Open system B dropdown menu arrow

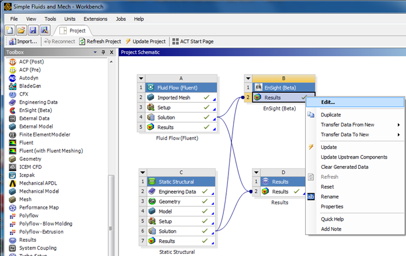click(248, 78)
